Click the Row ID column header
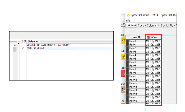This screenshot has height=112, width=185. pyautogui.click(x=136, y=37)
